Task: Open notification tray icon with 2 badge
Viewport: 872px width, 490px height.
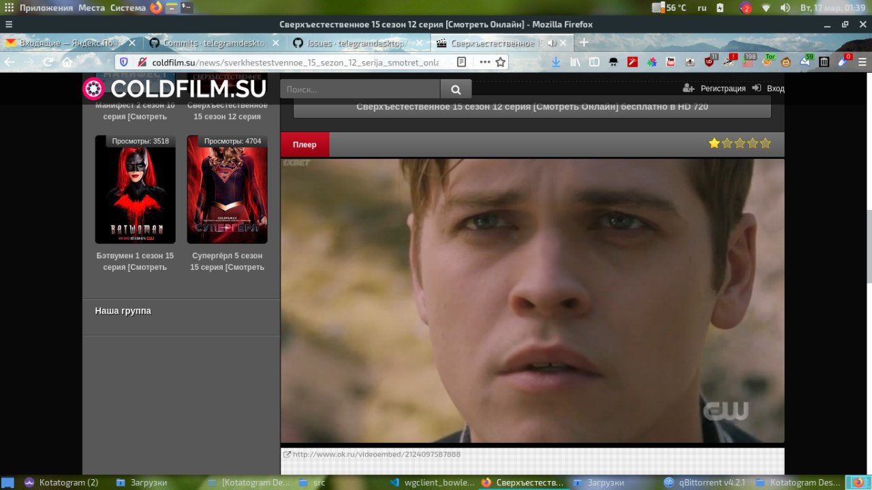Action: (746, 7)
